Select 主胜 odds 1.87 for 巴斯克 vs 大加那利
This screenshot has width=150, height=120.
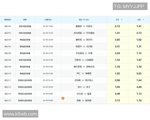pyautogui.click(x=139, y=60)
